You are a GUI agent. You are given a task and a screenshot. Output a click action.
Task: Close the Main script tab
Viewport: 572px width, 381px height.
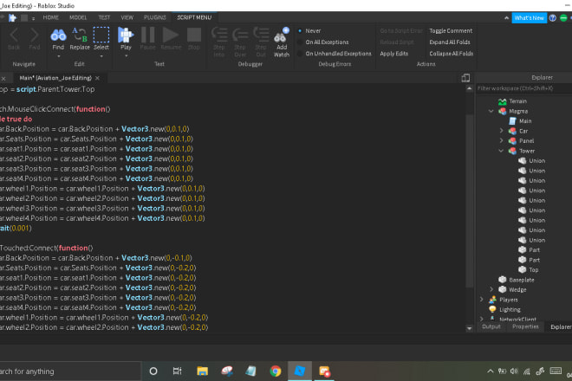97,78
